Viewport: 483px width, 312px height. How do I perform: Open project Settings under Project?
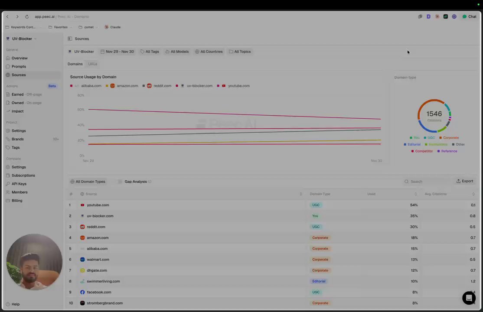[19, 131]
